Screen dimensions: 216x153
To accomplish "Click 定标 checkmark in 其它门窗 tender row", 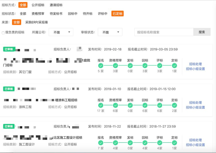I will [174, 65].
